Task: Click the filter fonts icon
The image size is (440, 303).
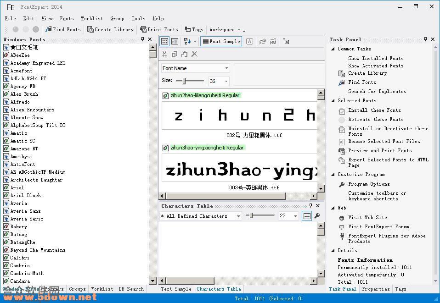Action: pos(286,41)
